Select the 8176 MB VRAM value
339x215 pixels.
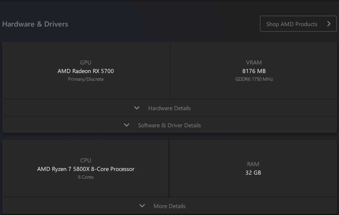(254, 71)
